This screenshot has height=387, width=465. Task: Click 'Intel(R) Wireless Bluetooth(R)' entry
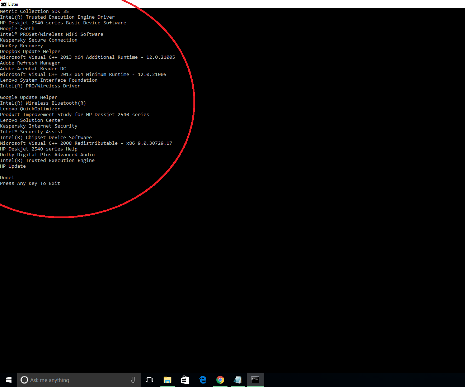click(x=43, y=103)
